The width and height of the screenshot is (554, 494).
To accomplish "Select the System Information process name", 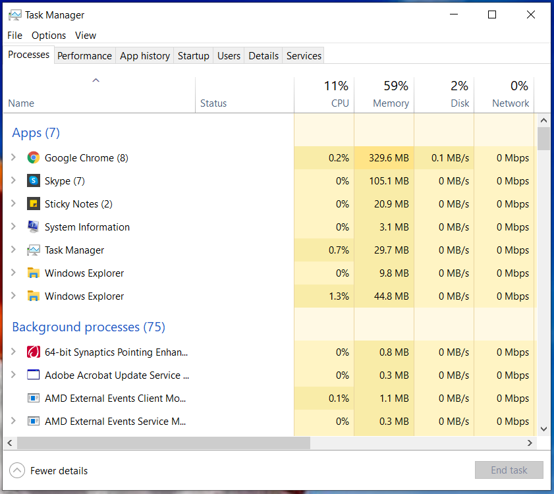I will point(87,227).
